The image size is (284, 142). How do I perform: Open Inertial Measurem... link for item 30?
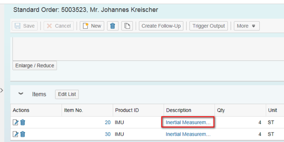188,134
